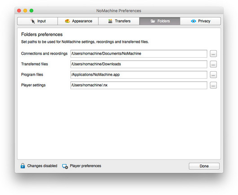238x195 pixels.
Task: Close the NoMachine Preferences window
Action: [19, 11]
